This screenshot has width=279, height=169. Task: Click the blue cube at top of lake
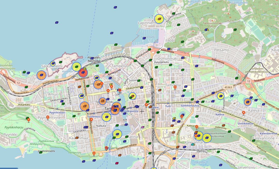(115, 7)
